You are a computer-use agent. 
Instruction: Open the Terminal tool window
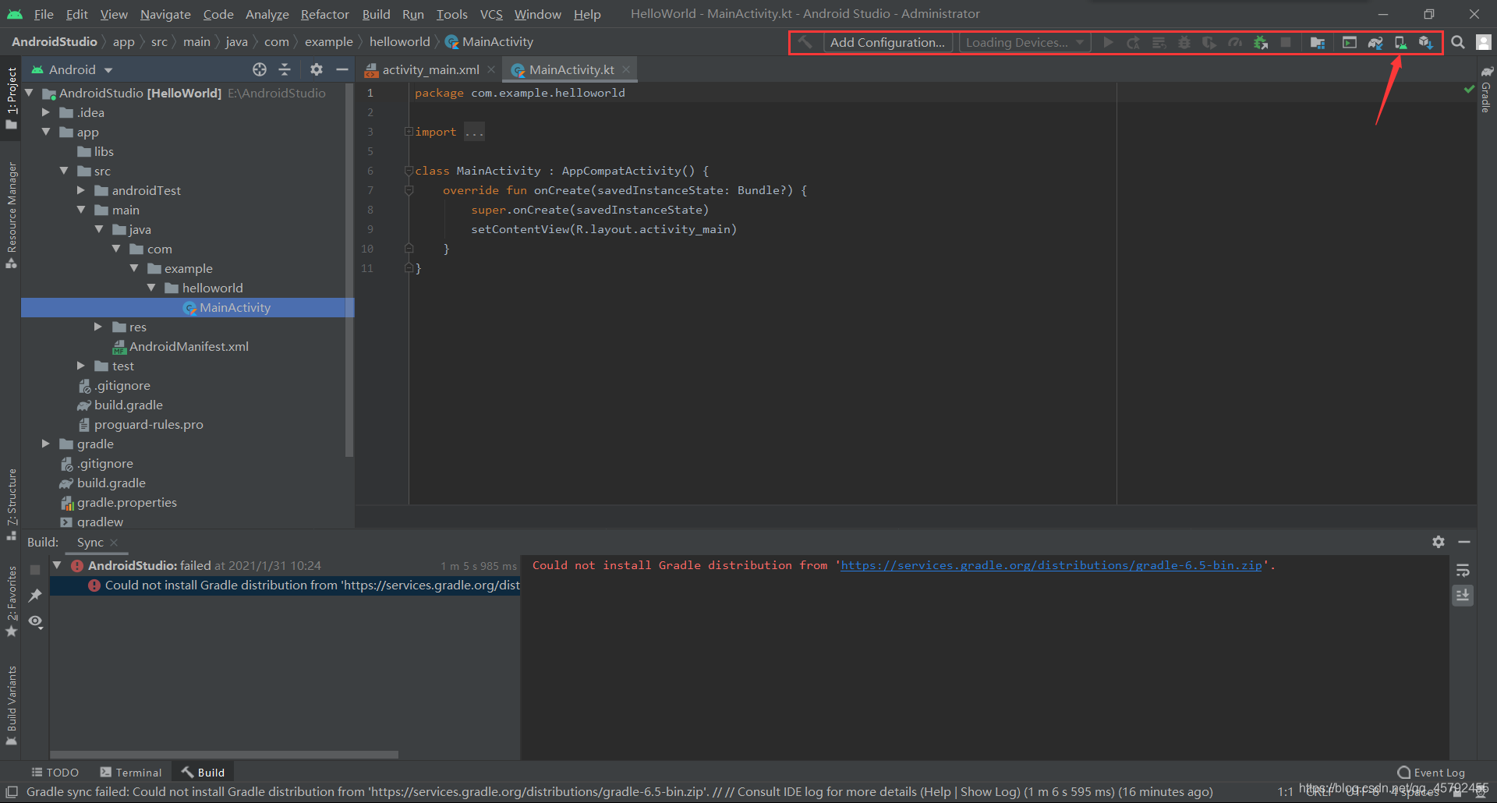(131, 773)
